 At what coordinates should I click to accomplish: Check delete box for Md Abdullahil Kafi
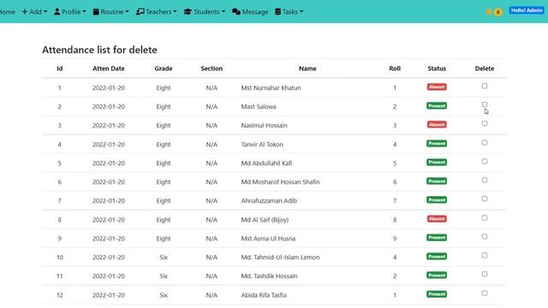[x=485, y=162]
